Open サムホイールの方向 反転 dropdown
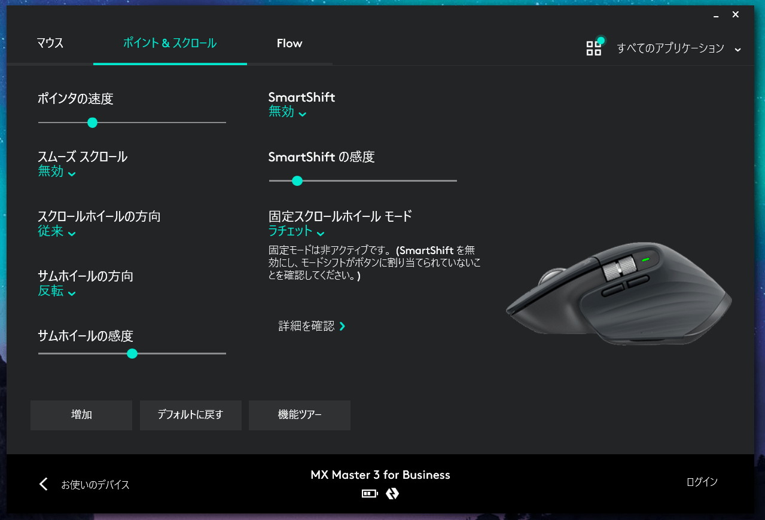This screenshot has height=520, width=765. coord(57,292)
